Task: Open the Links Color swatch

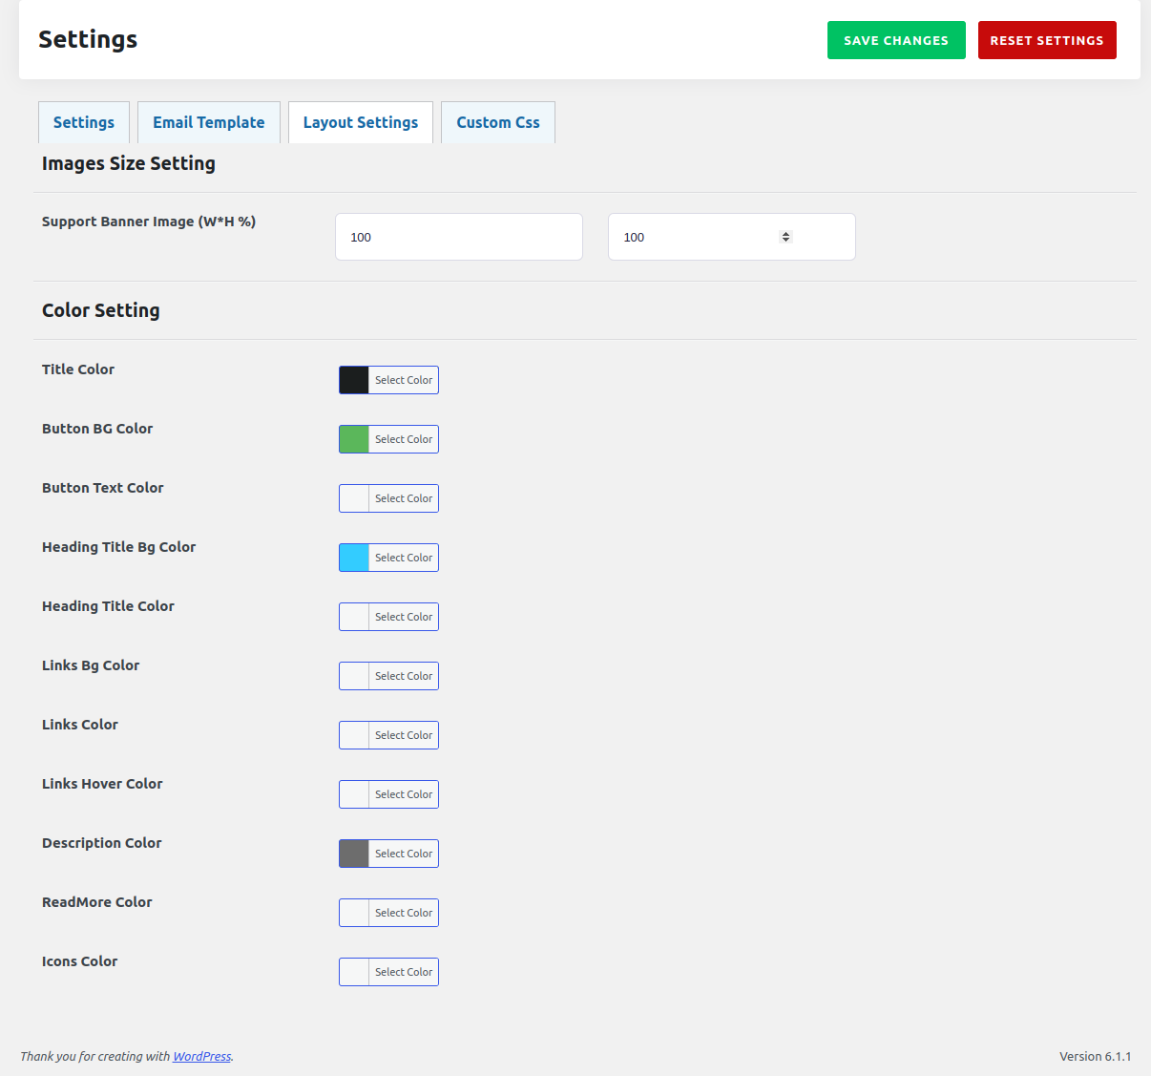Action: [x=354, y=735]
